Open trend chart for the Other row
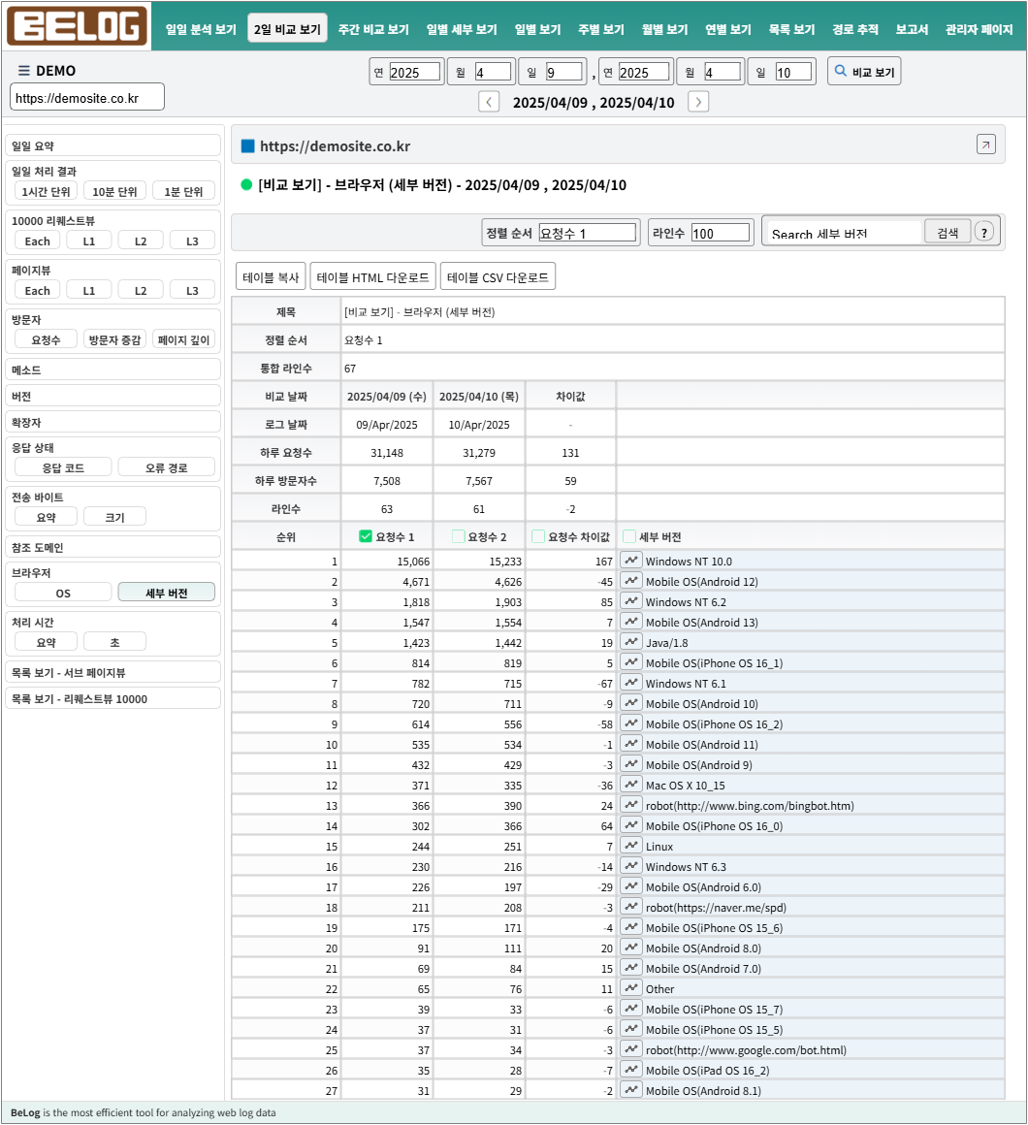This screenshot has height=1125, width=1028. click(630, 988)
